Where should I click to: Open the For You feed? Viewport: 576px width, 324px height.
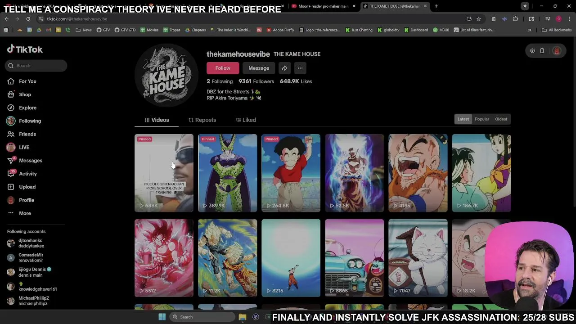pyautogui.click(x=27, y=81)
